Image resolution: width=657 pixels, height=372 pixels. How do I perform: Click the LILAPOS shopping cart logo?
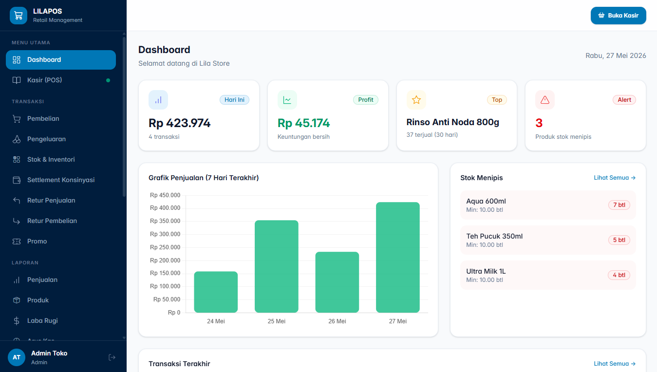pyautogui.click(x=19, y=15)
